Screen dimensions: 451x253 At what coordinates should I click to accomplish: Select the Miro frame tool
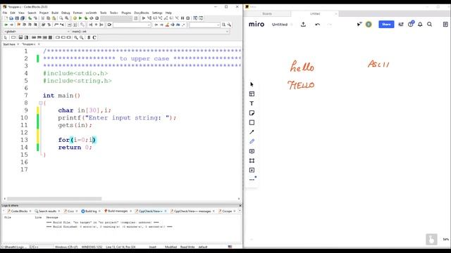coord(252,161)
